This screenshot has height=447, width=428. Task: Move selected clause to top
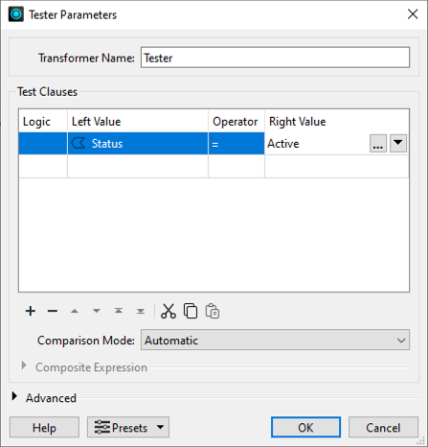pyautogui.click(x=119, y=311)
